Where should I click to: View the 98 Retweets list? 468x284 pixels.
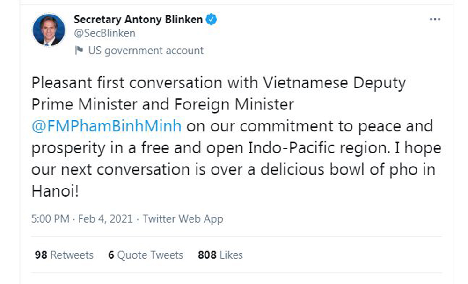pos(64,255)
